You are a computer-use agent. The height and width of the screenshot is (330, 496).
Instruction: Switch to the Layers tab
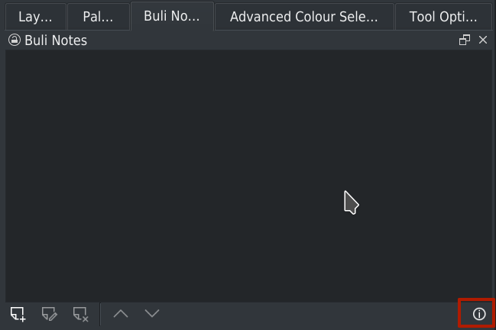pyautogui.click(x=35, y=16)
